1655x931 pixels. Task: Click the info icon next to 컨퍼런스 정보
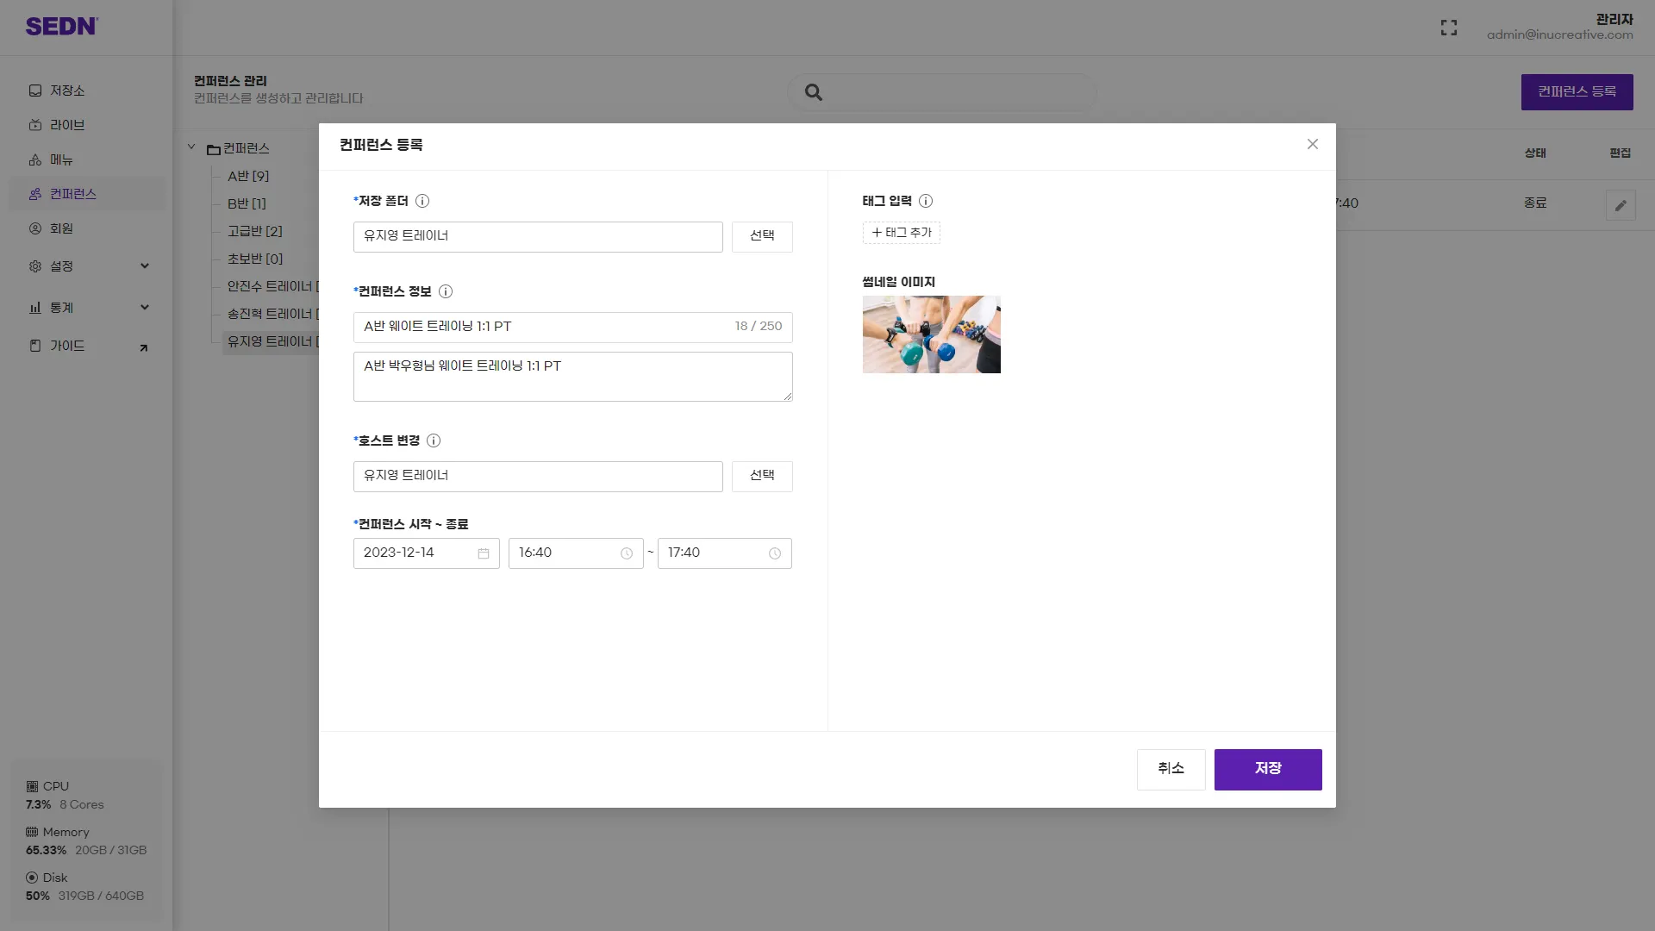(446, 291)
